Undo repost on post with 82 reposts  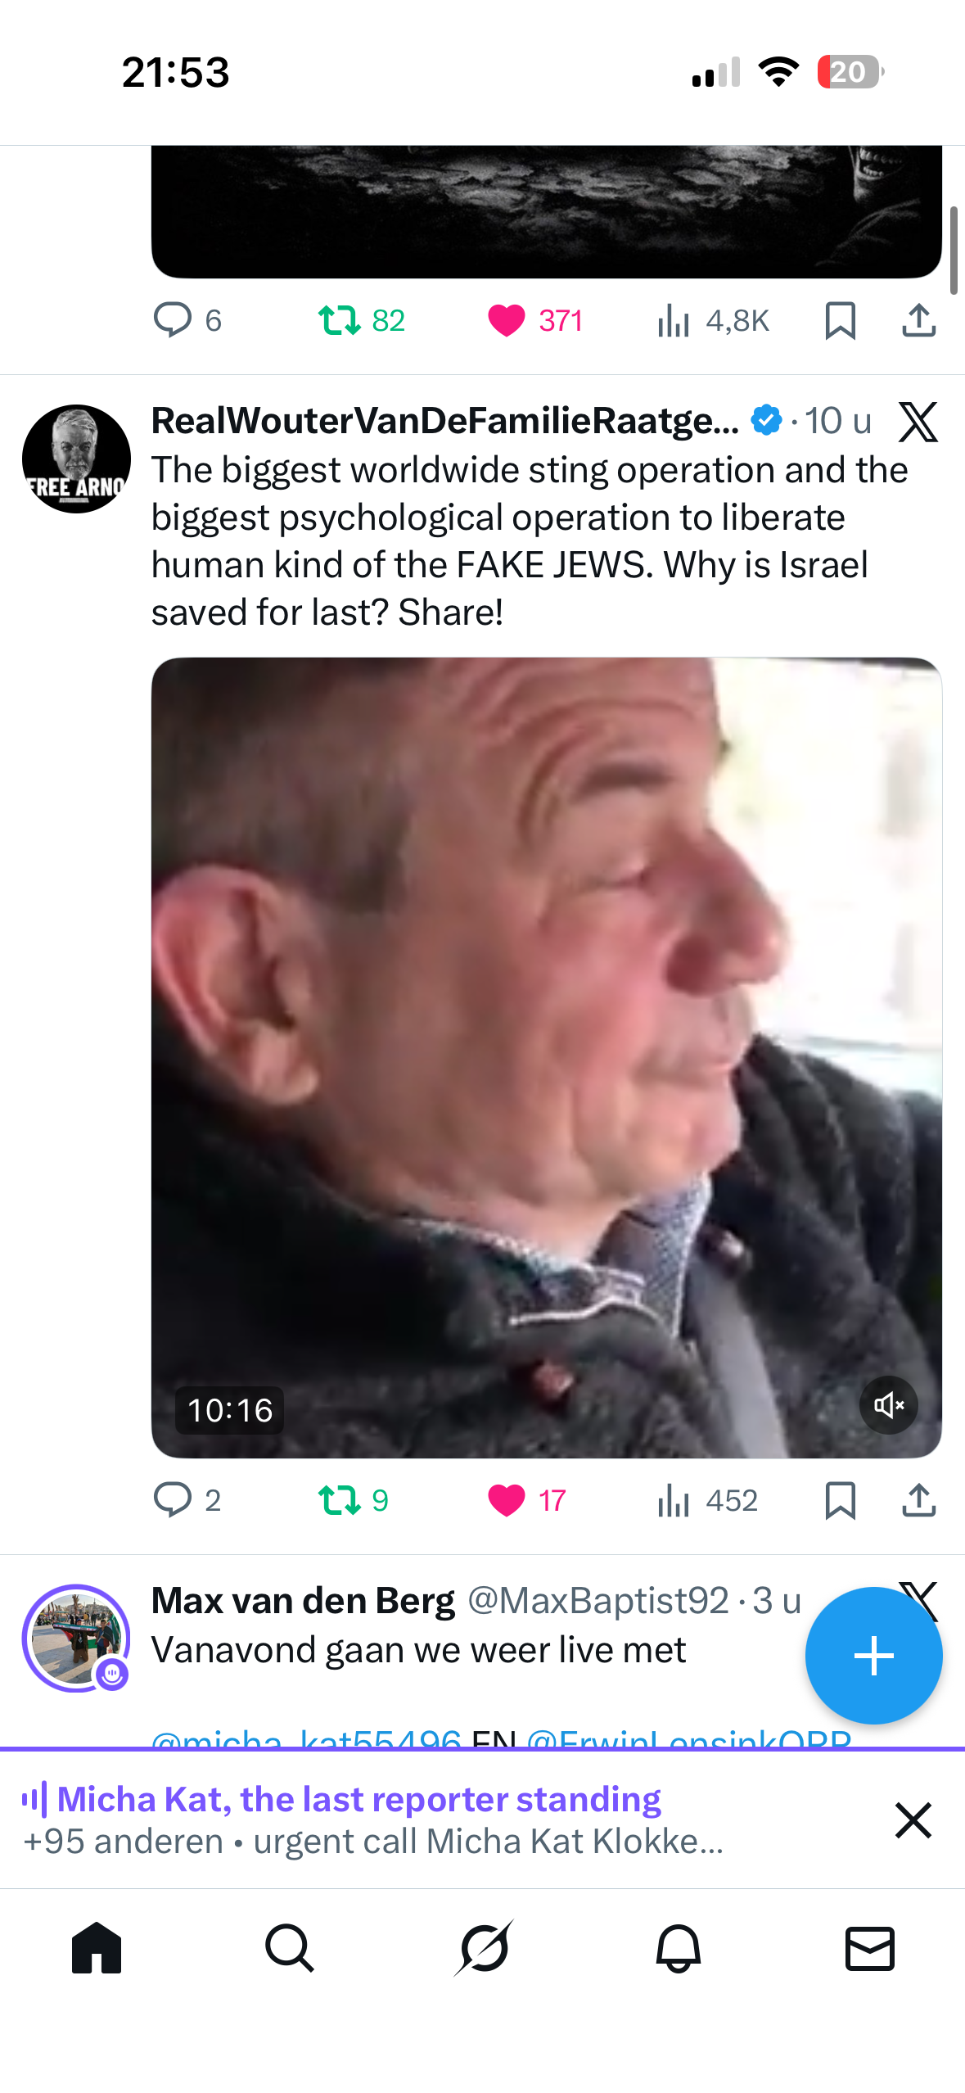[x=361, y=320]
